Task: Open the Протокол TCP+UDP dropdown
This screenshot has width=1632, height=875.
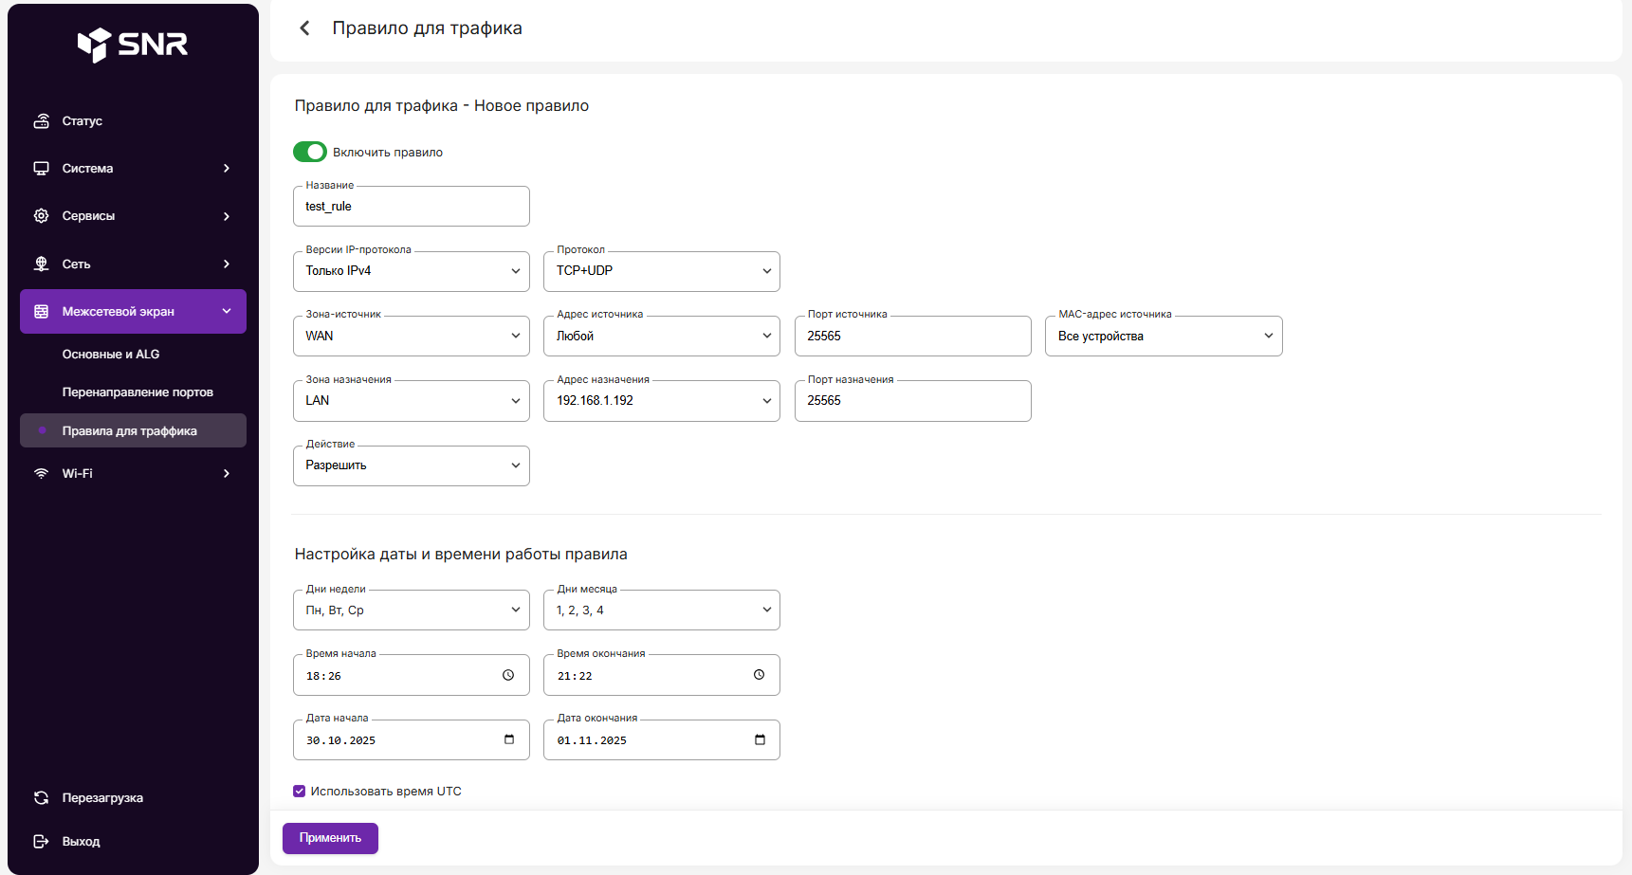Action: coord(662,271)
